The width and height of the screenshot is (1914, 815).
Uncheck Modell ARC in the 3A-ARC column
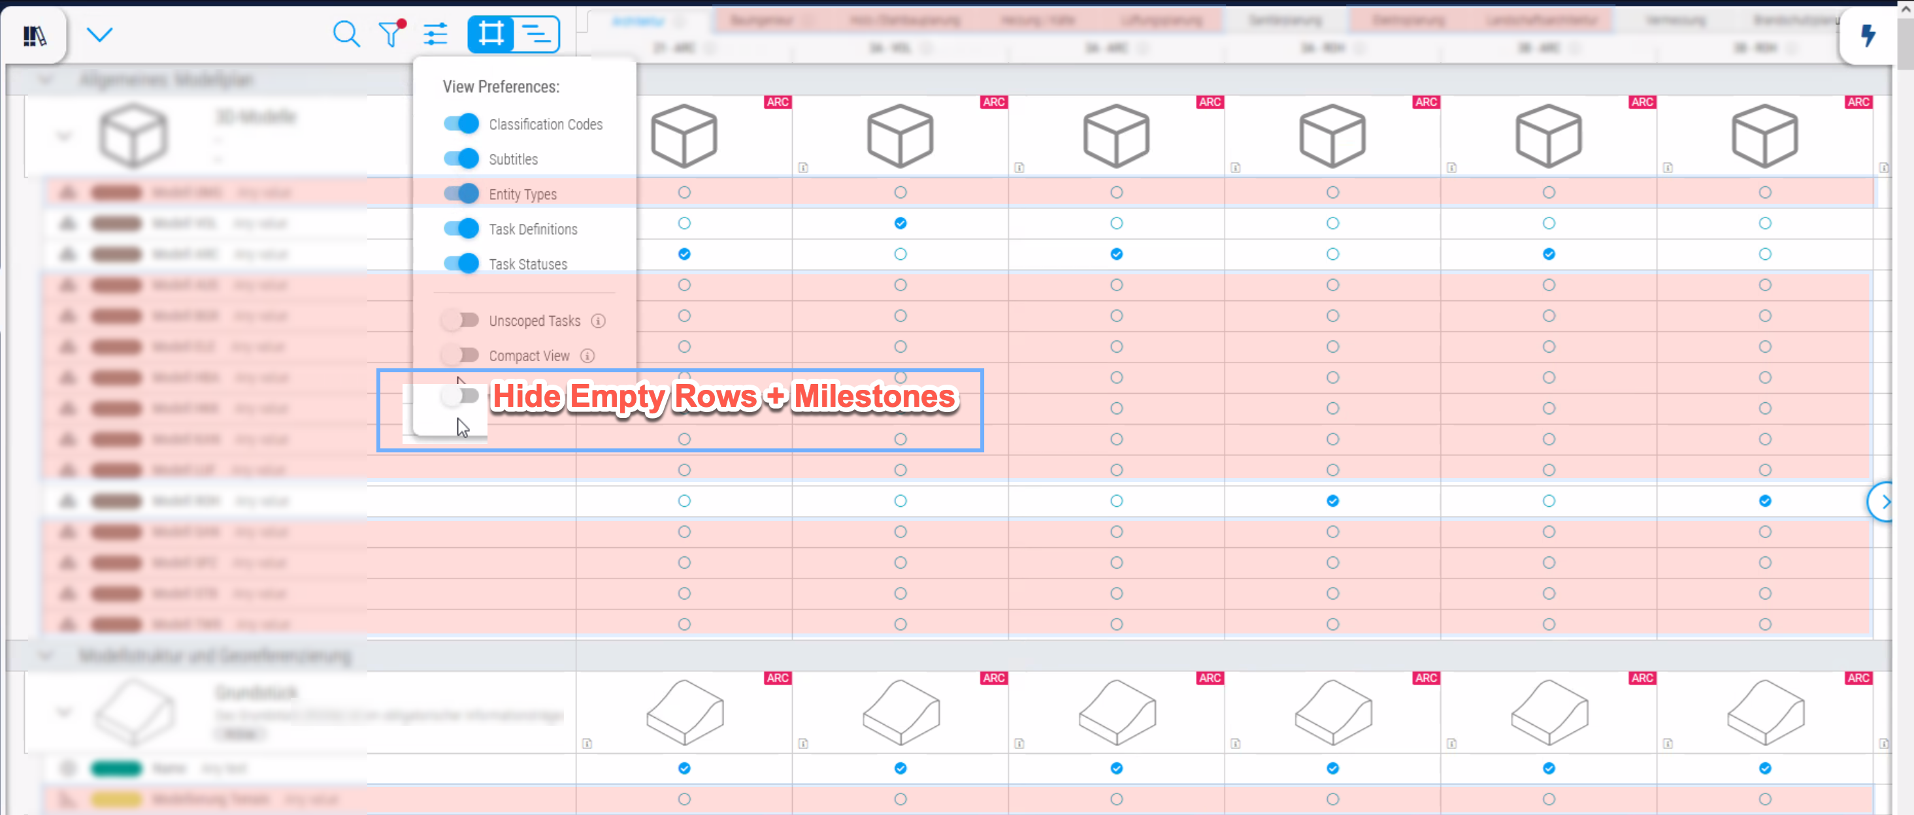[1116, 254]
